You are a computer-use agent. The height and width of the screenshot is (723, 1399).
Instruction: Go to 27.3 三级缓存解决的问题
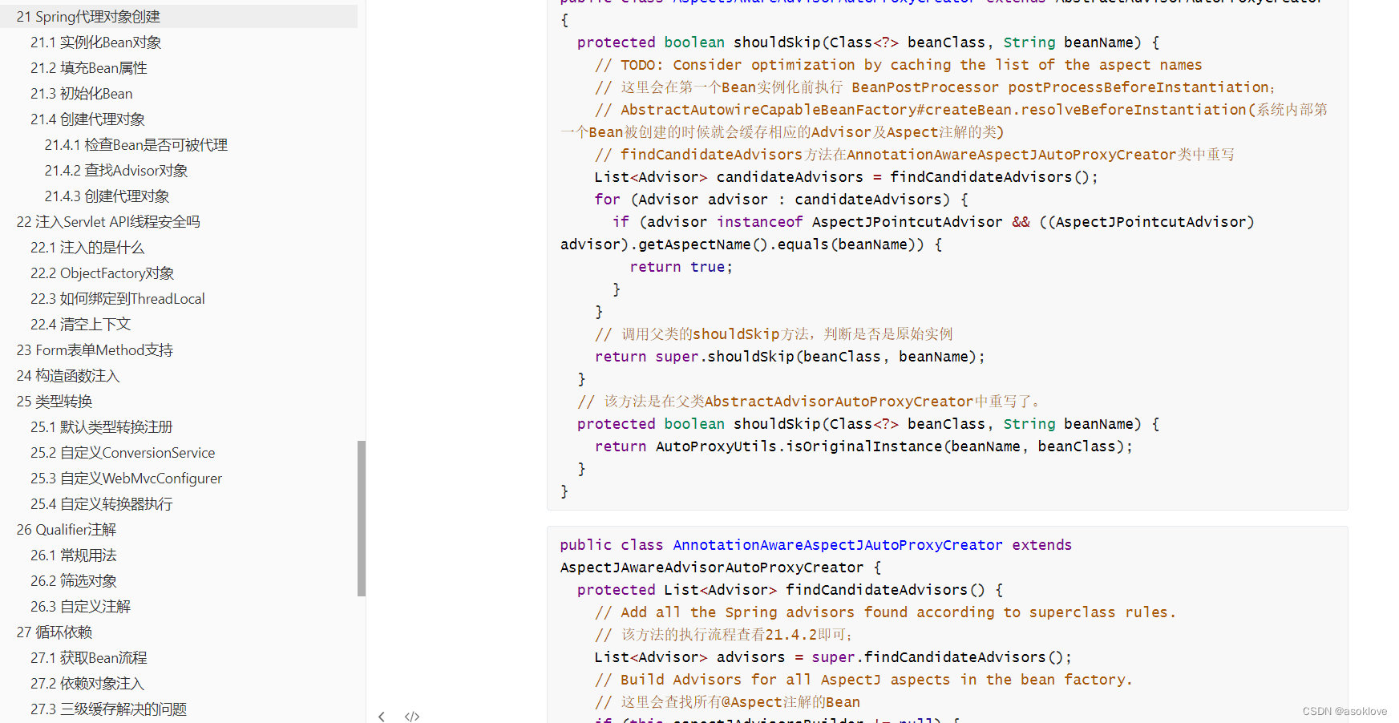[109, 709]
